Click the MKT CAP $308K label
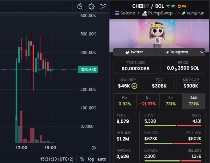 pos(191,80)
